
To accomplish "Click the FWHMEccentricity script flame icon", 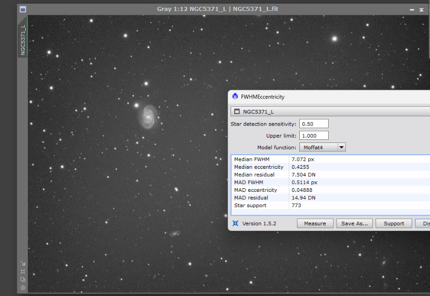I will pyautogui.click(x=235, y=96).
